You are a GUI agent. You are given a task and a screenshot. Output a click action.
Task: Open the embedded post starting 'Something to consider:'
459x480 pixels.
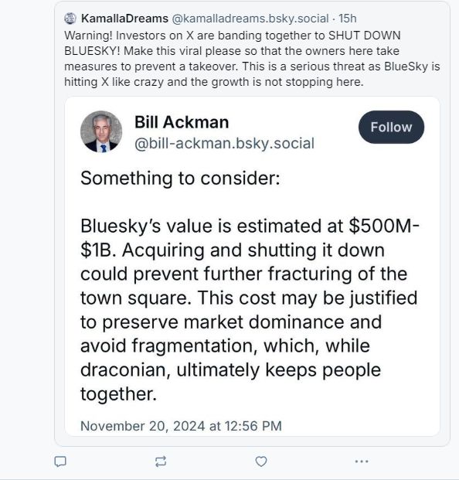click(x=252, y=266)
